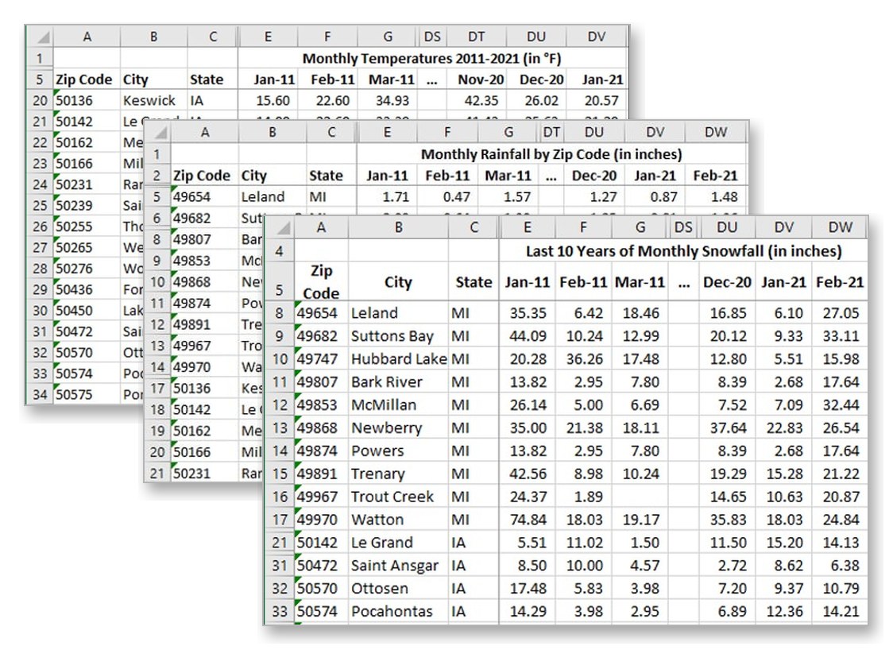This screenshot has width=893, height=650.
Task: Click temperature value 34.93 for Keswick
Action: pos(387,101)
